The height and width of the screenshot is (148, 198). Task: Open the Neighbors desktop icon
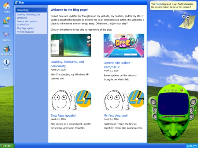coord(7,50)
